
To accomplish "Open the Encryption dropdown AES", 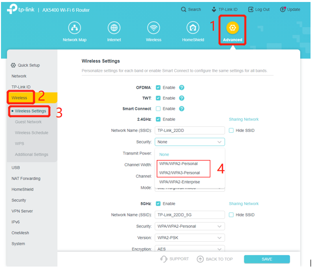I will click(x=189, y=249).
